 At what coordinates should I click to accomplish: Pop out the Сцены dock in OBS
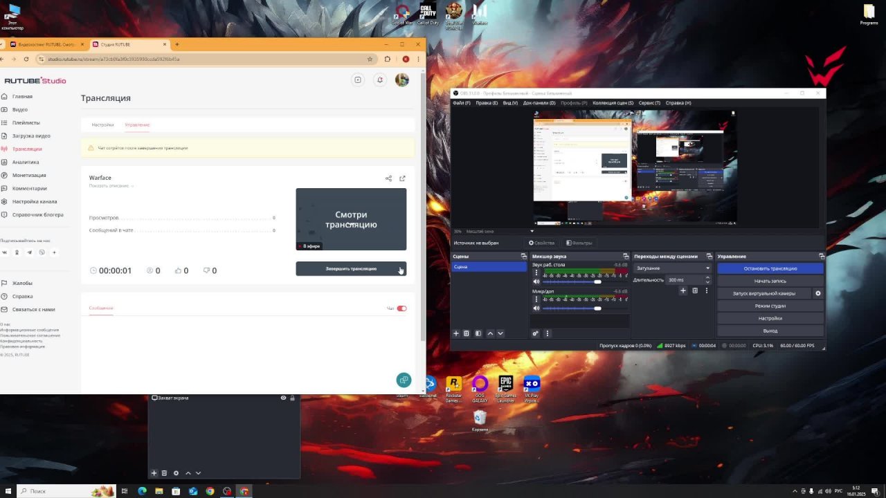[524, 257]
